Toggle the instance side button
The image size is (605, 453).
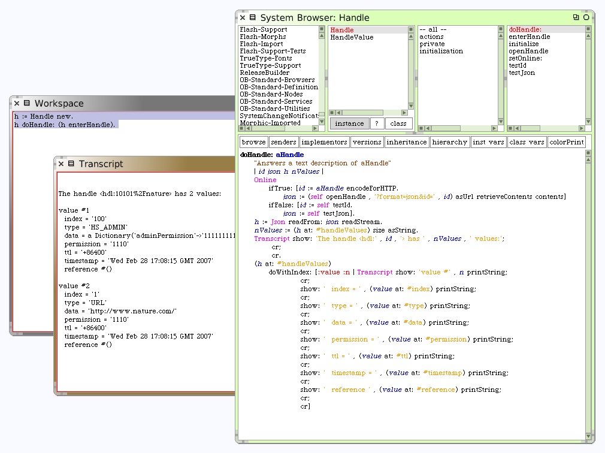[349, 123]
